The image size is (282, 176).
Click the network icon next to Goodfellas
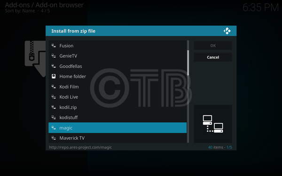tap(54, 66)
